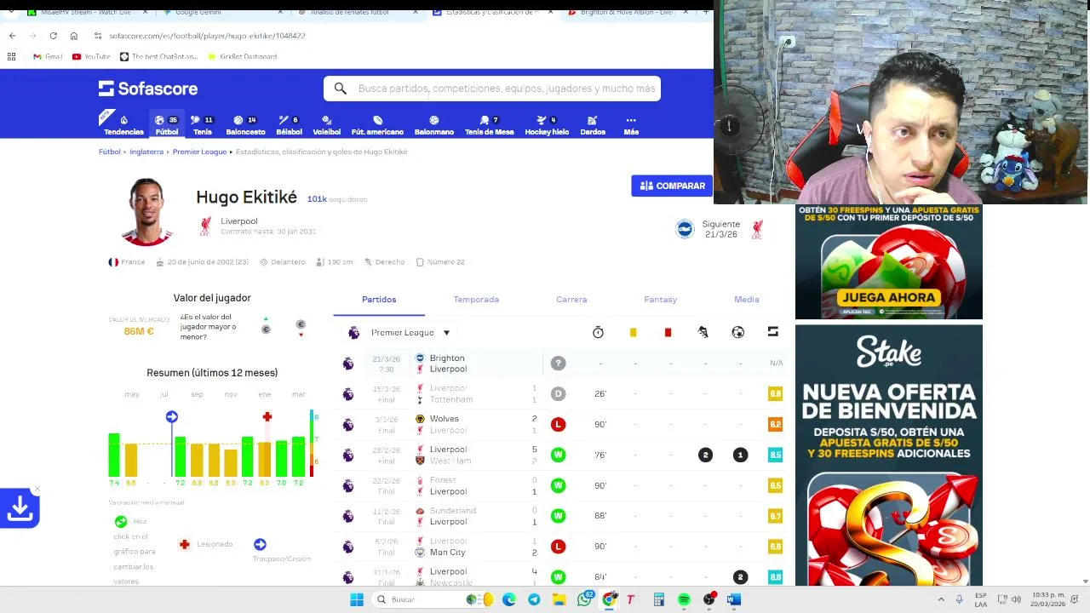1090x613 pixels.
Task: Go to Tenis de Mesa section
Action: coord(489,124)
